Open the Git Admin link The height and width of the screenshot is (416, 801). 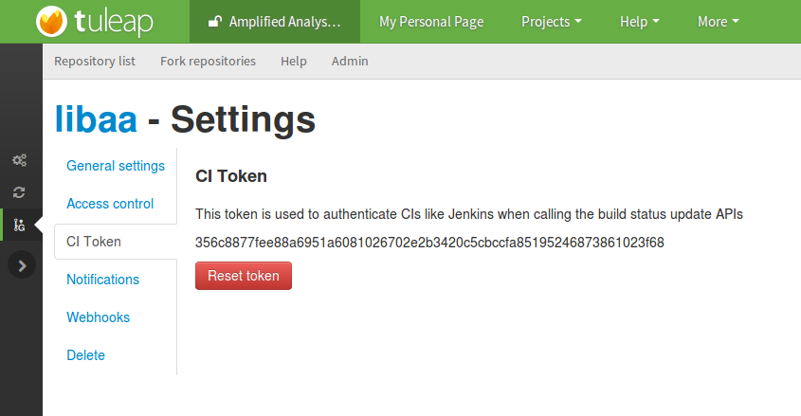[x=350, y=62]
